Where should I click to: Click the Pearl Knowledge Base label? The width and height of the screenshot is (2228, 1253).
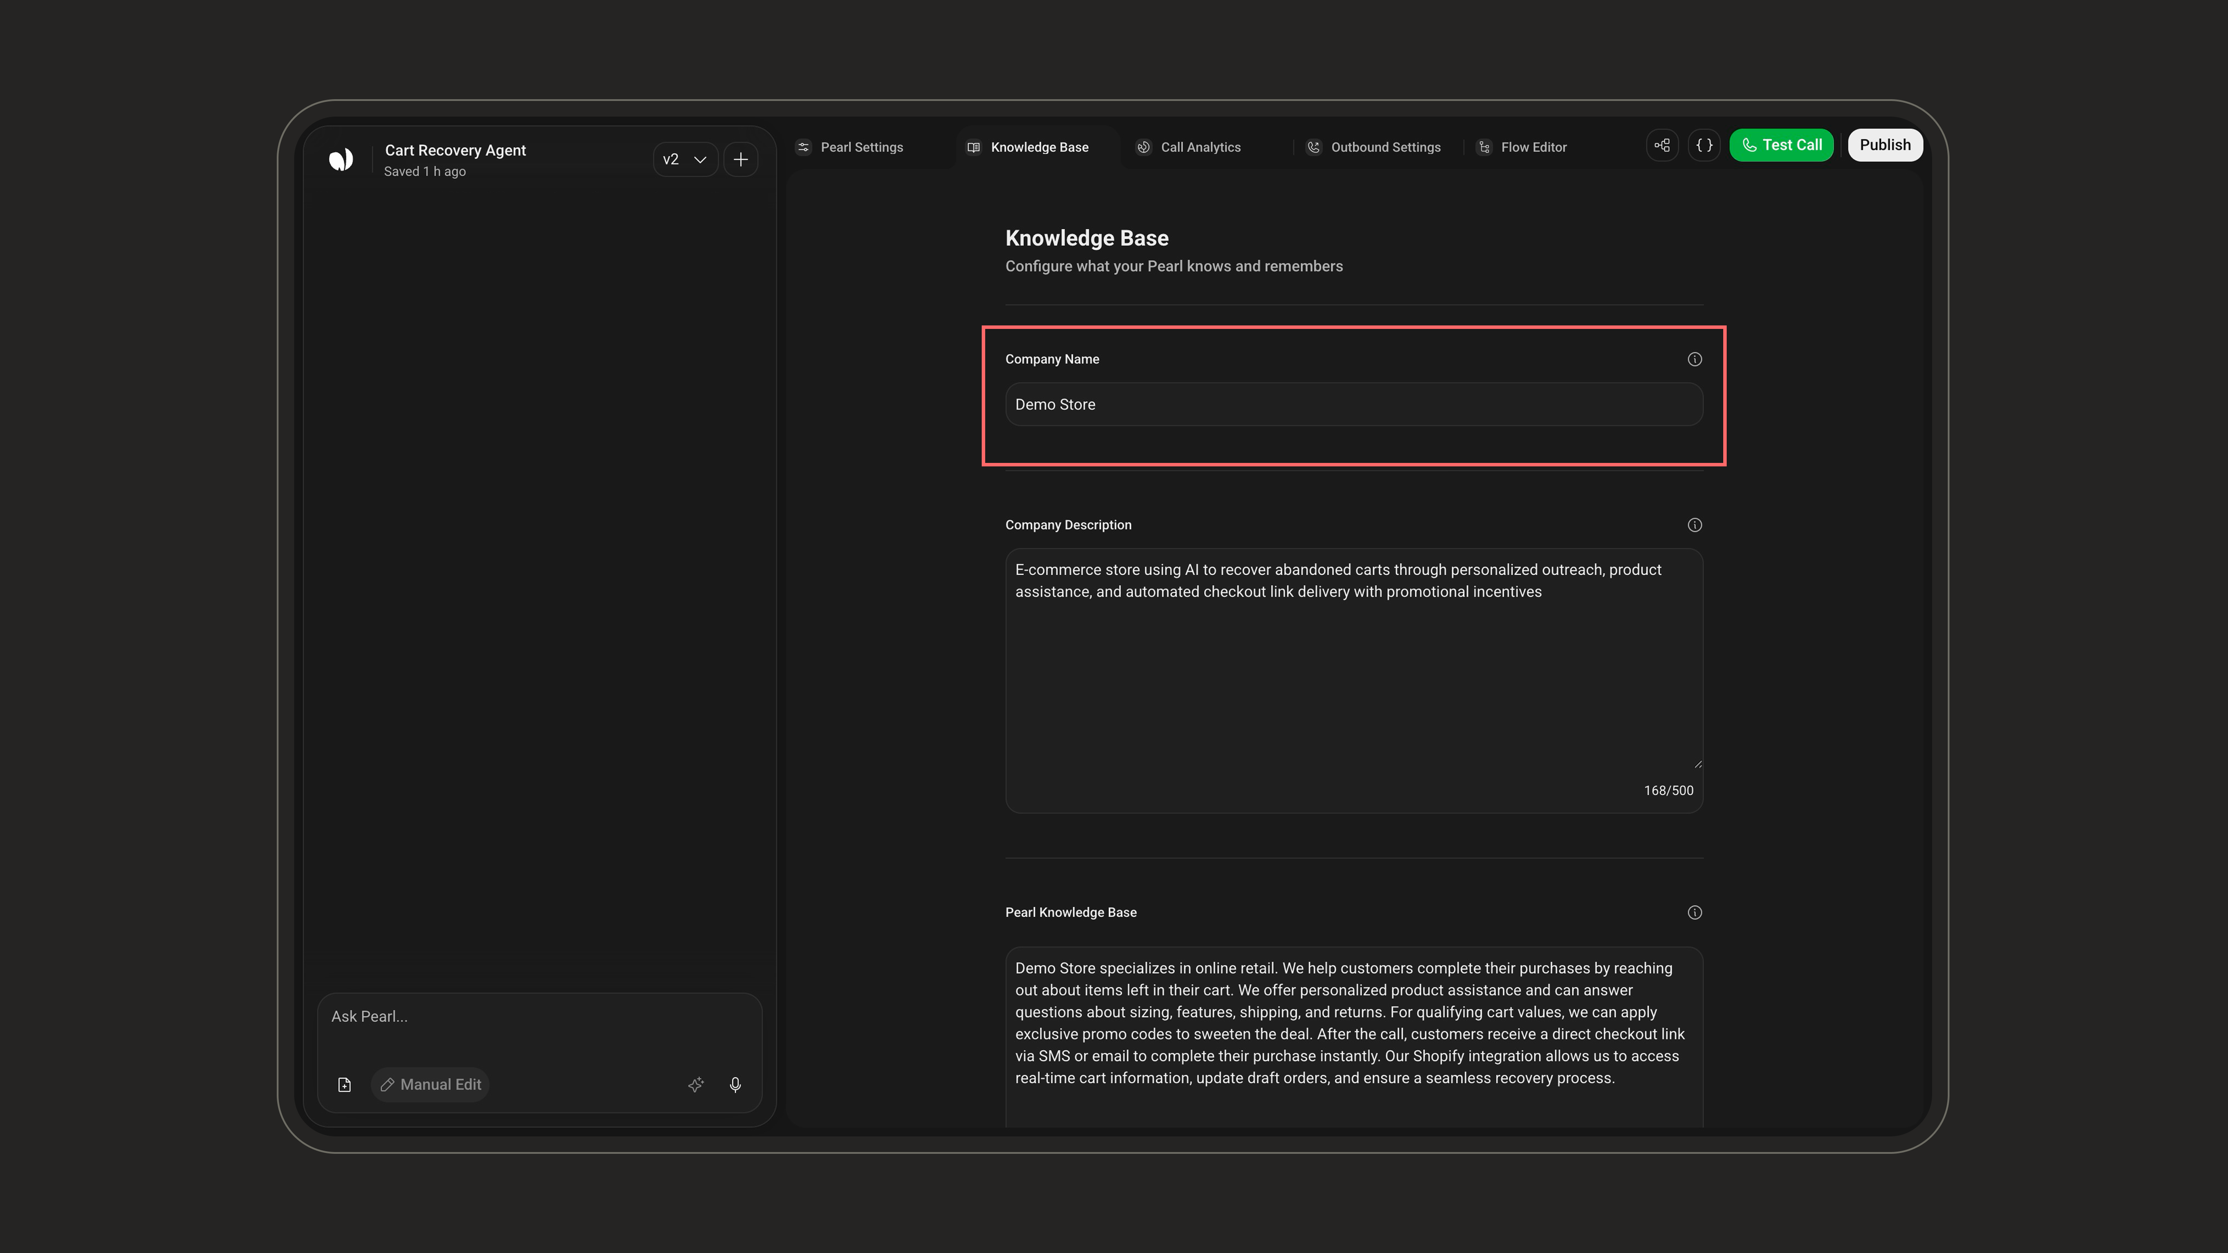[1071, 912]
